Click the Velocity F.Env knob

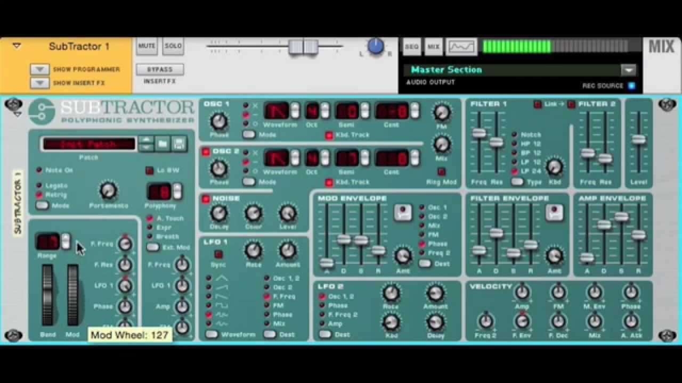[522, 321]
